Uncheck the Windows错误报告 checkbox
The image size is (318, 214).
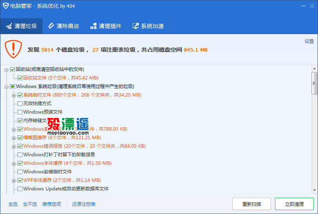coord(20,146)
